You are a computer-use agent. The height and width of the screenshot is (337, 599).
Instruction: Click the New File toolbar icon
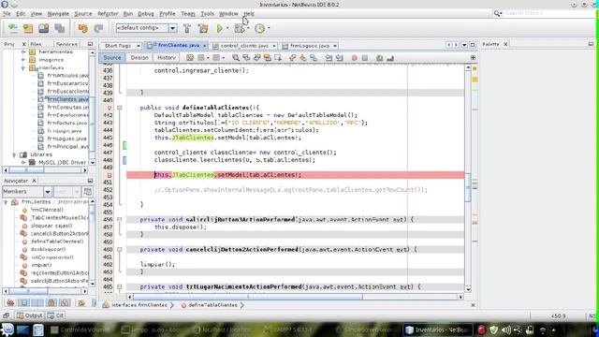pyautogui.click(x=12, y=28)
